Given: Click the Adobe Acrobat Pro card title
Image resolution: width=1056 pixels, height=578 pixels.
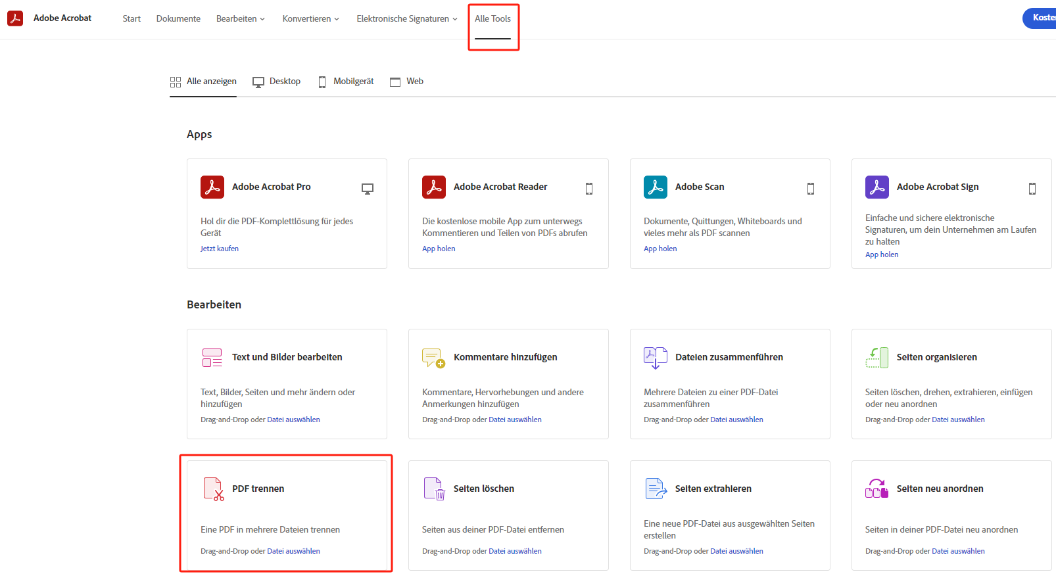Looking at the screenshot, I should pos(272,187).
